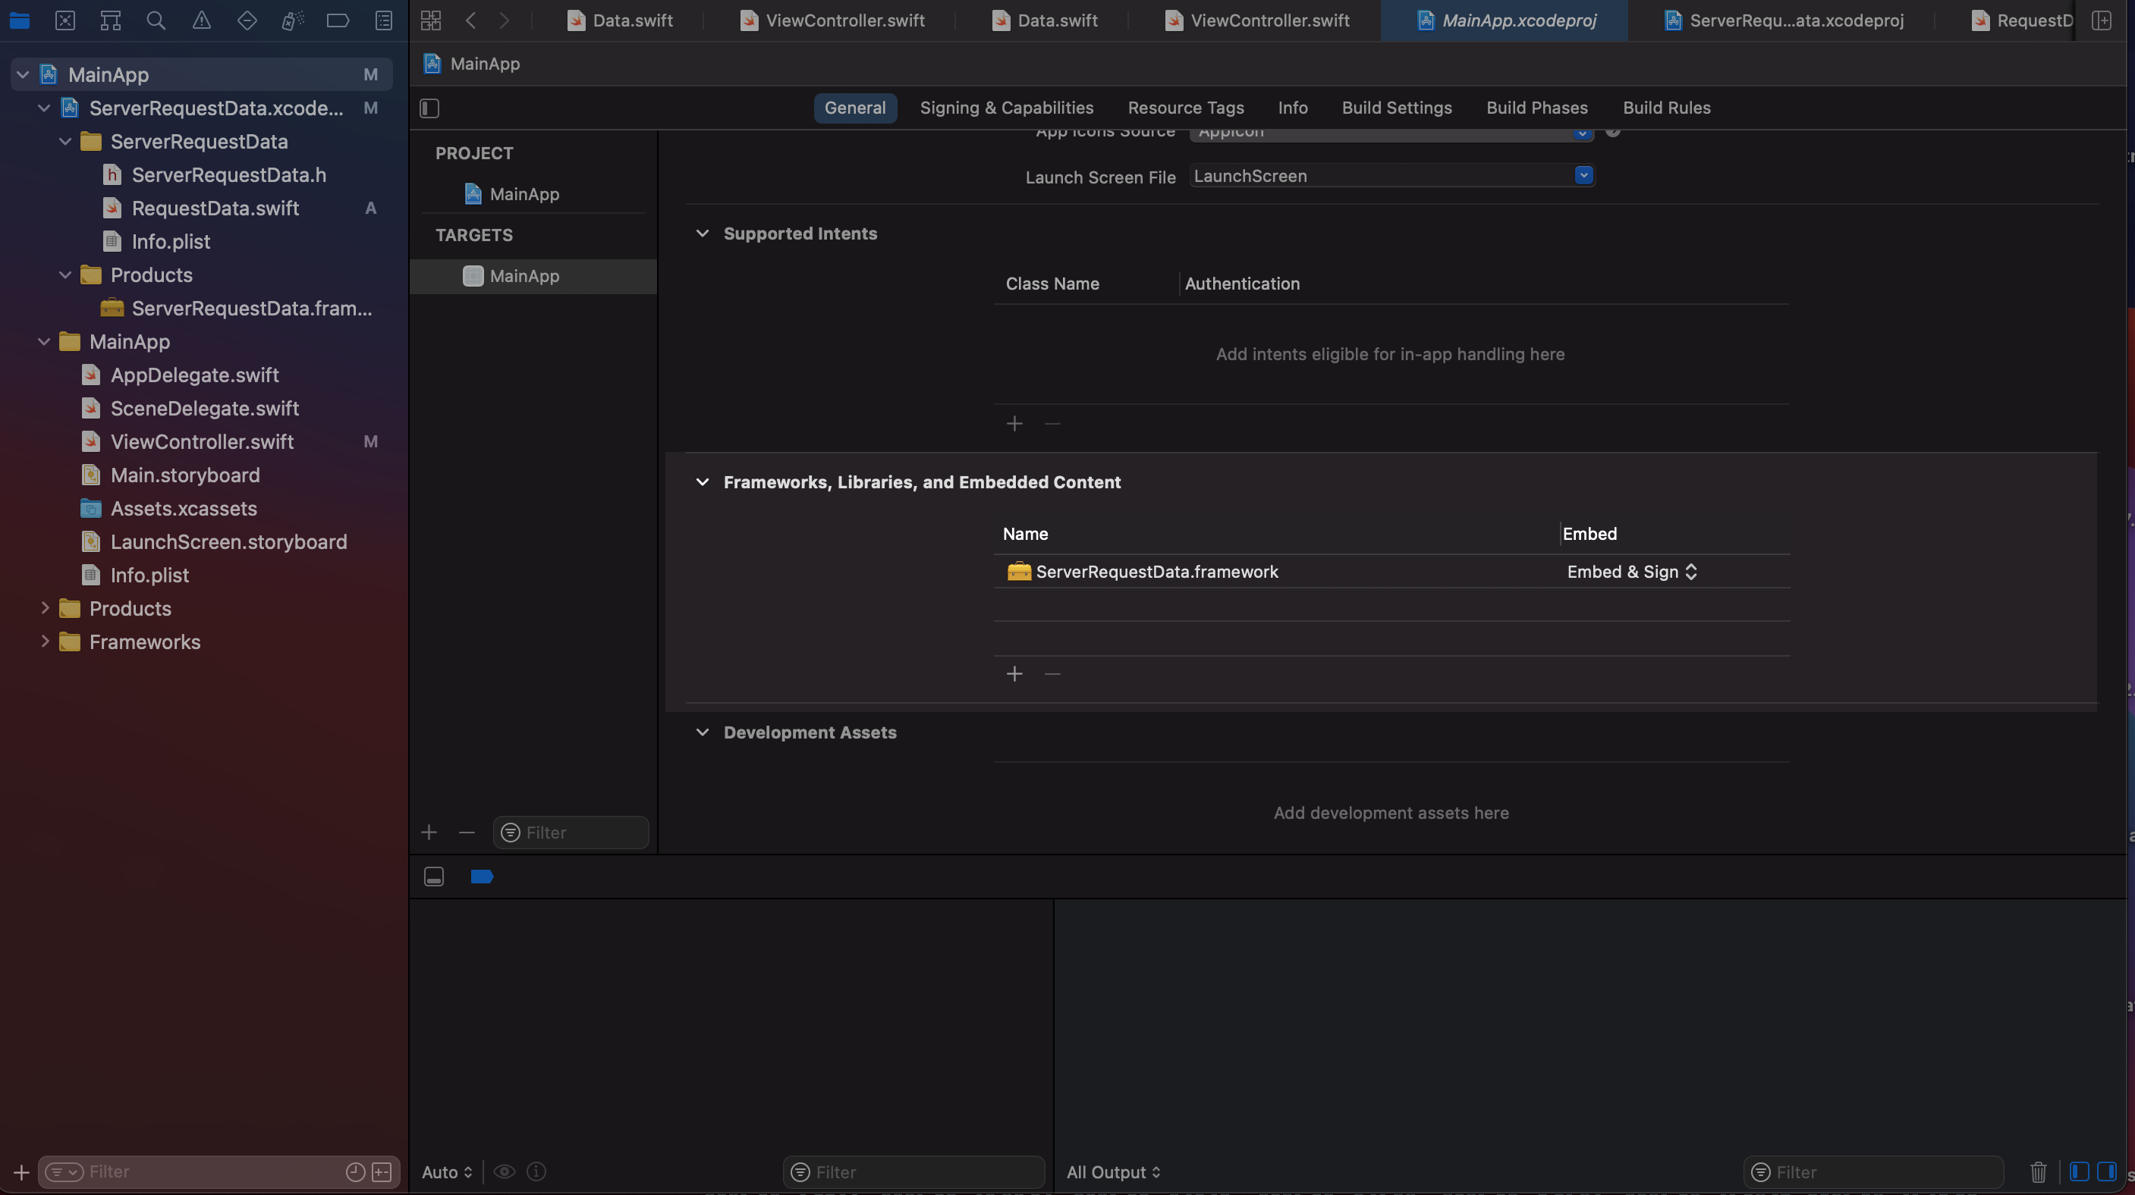The height and width of the screenshot is (1195, 2135).
Task: Hide the debug area toggle button
Action: pos(433,877)
